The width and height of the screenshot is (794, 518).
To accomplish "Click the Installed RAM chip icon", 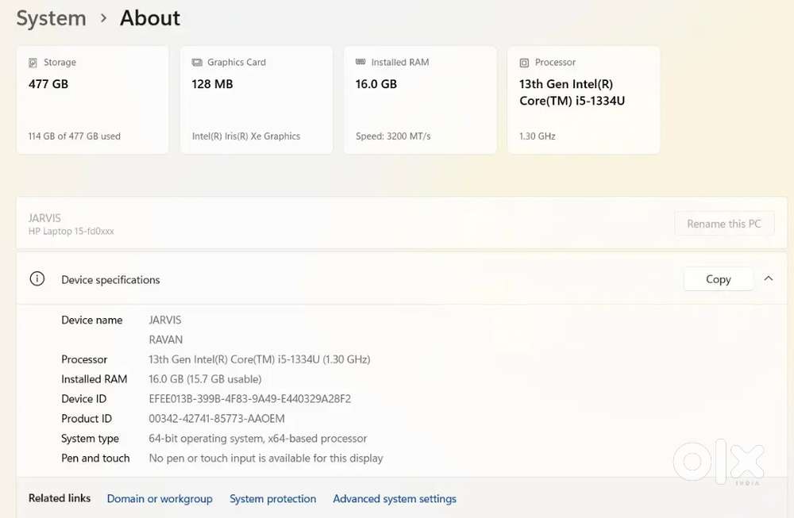I will click(360, 62).
